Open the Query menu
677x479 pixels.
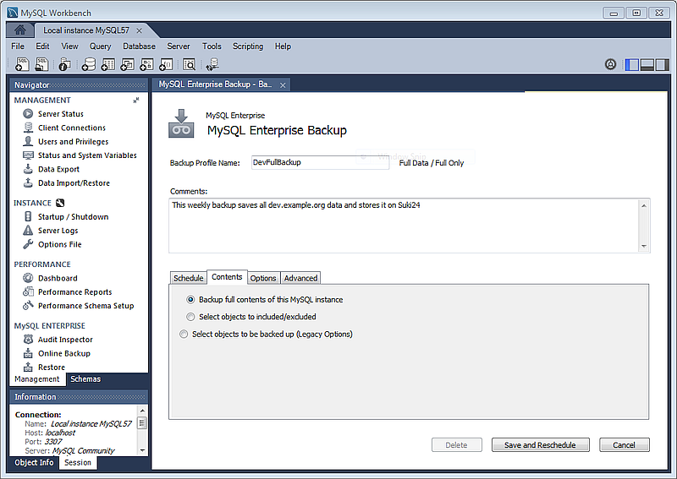pos(100,46)
